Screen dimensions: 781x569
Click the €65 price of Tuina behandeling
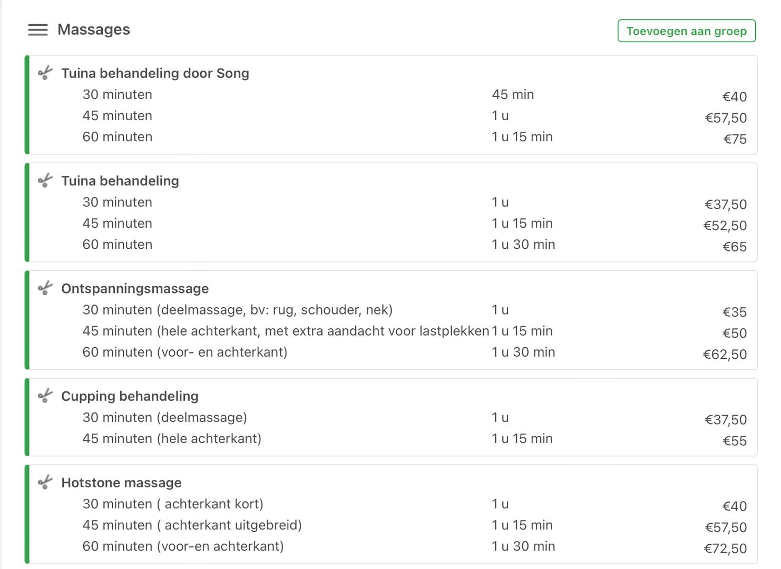click(x=735, y=247)
